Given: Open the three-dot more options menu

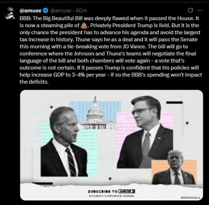Looking at the screenshot, I should click(200, 10).
